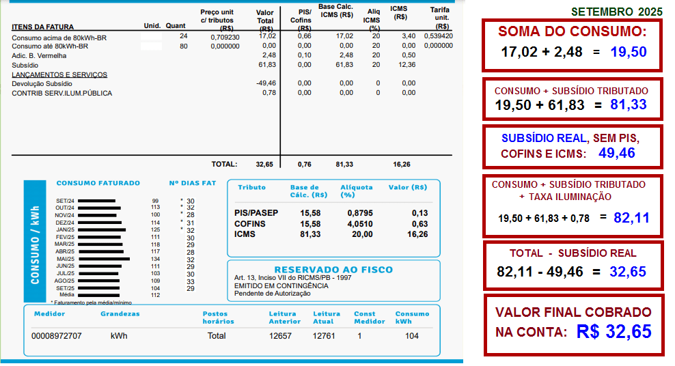Viewport: 675px width, 366px height.
Task: Click the blue 81,33 tributado sum
Action: tap(628, 104)
